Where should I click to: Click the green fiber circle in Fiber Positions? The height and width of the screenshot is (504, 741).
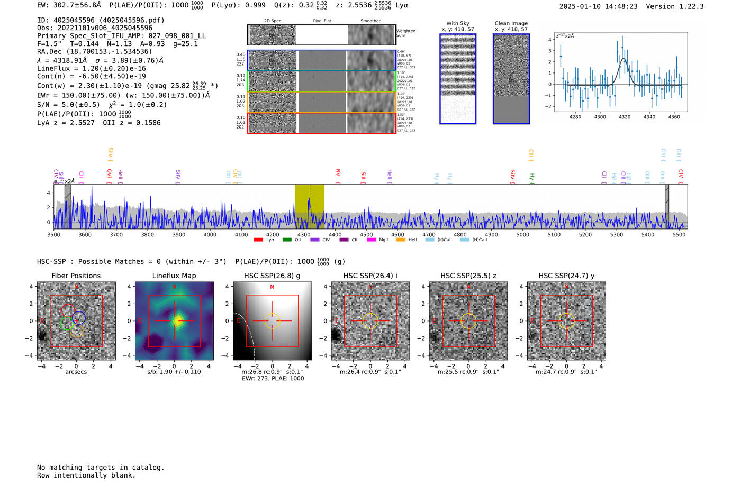tap(67, 324)
